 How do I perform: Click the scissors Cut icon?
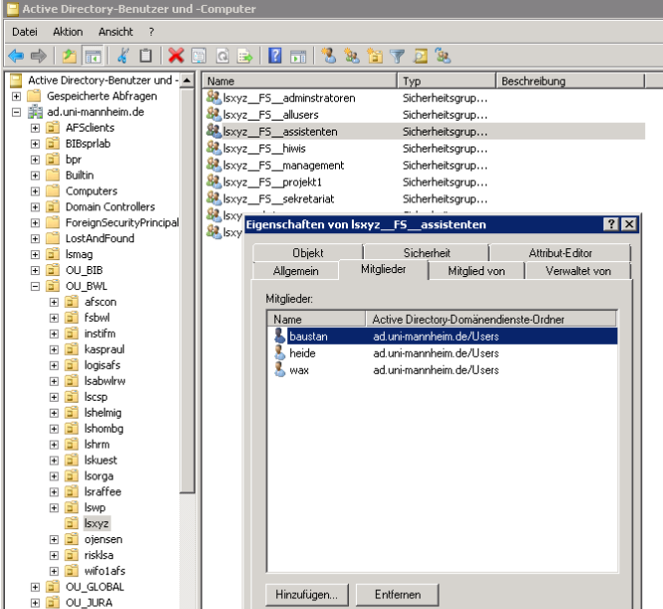click(x=123, y=56)
